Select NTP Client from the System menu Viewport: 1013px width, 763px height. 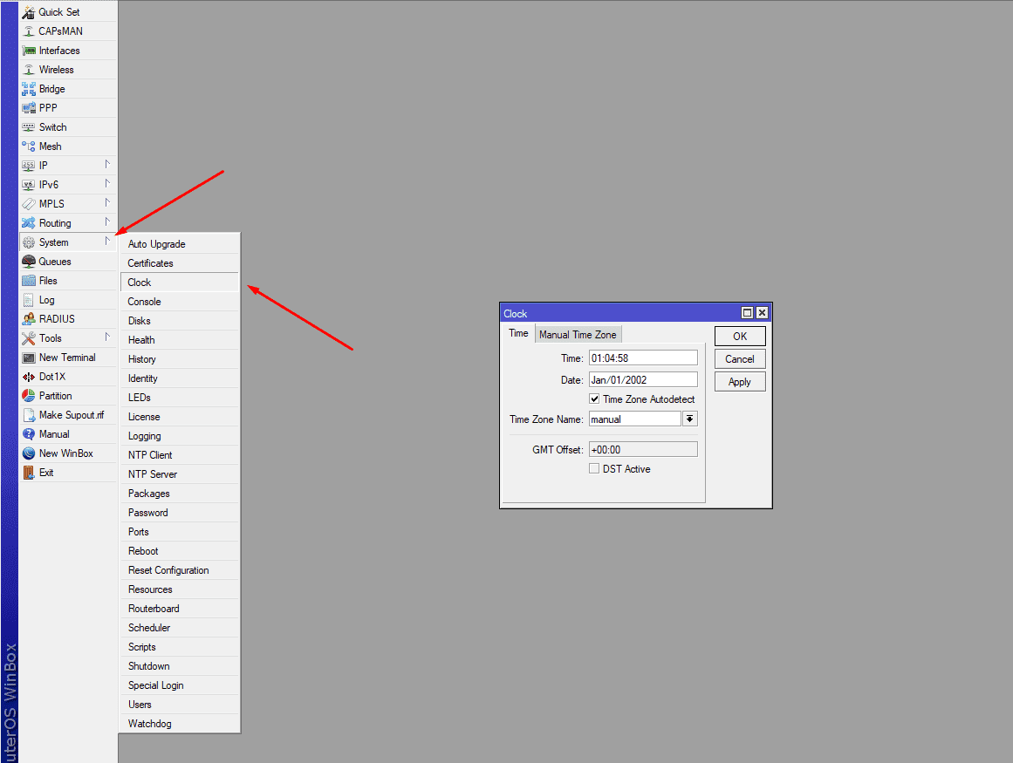click(150, 455)
